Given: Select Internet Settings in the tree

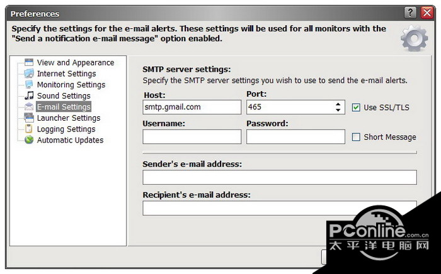Looking at the screenshot, I should [x=66, y=74].
